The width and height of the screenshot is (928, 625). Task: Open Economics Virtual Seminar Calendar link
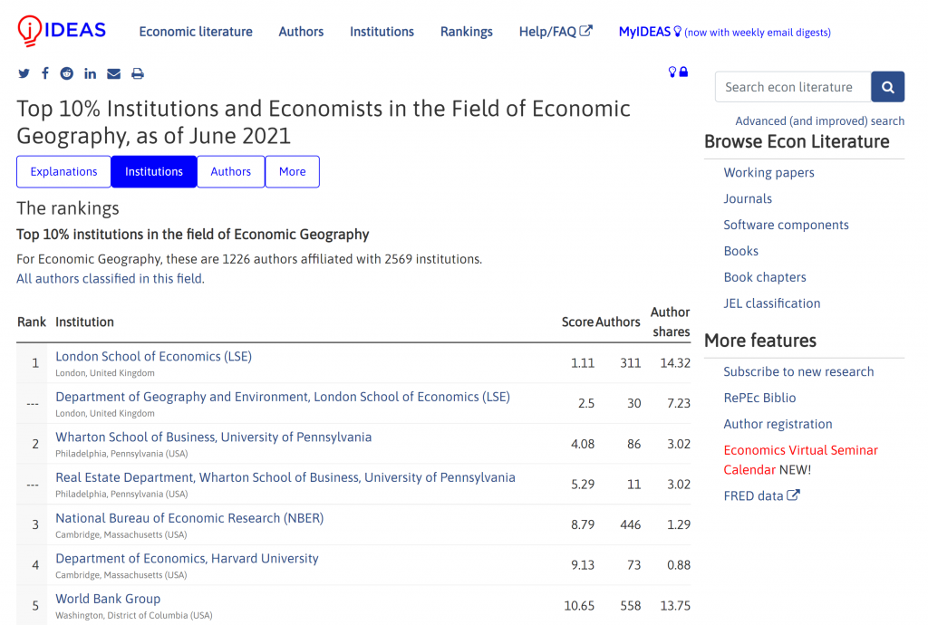[801, 459]
